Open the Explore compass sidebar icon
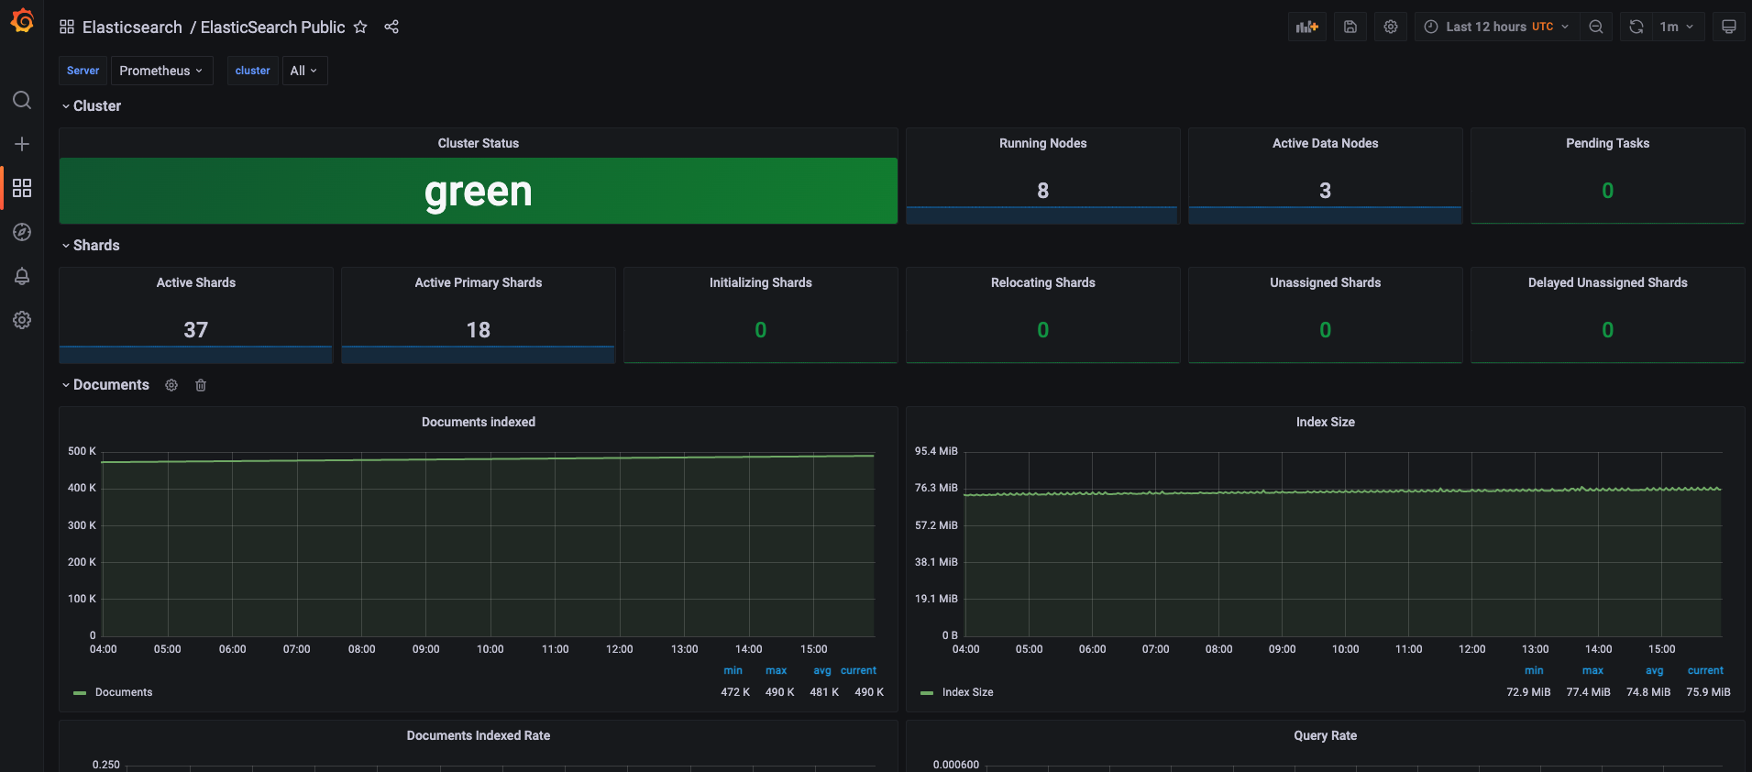Screen dimensions: 1752x772 [x=22, y=232]
